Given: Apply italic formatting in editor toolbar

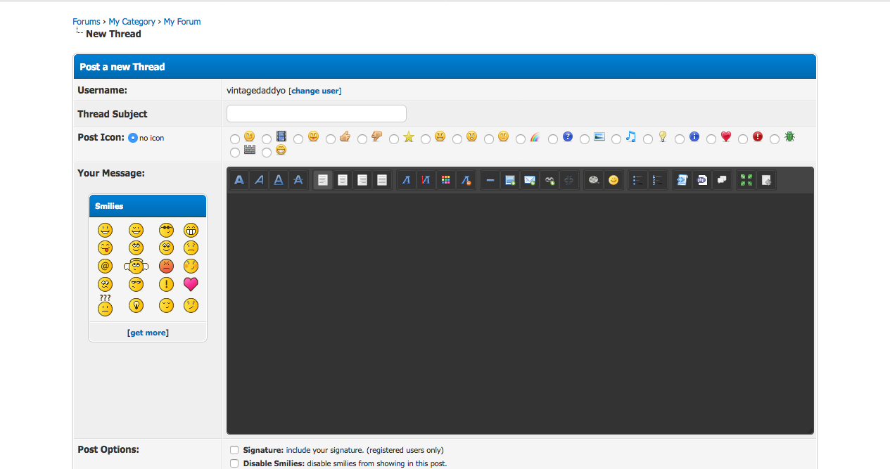Looking at the screenshot, I should click(x=259, y=180).
